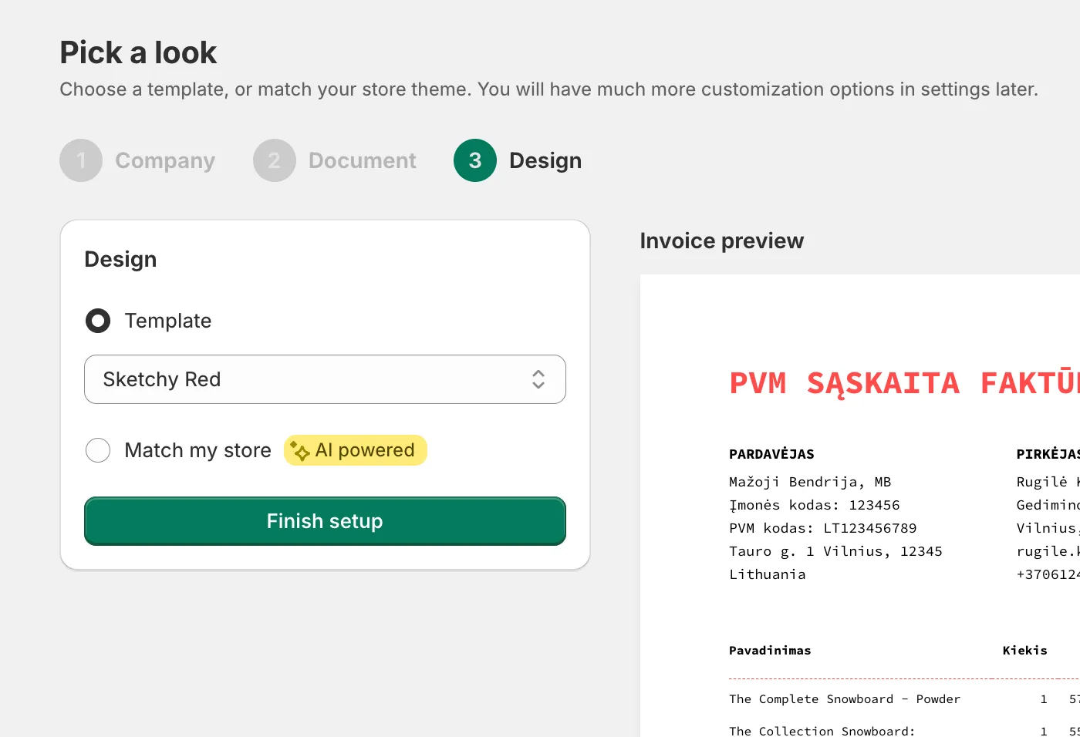Go to the Company step label

pos(165,160)
